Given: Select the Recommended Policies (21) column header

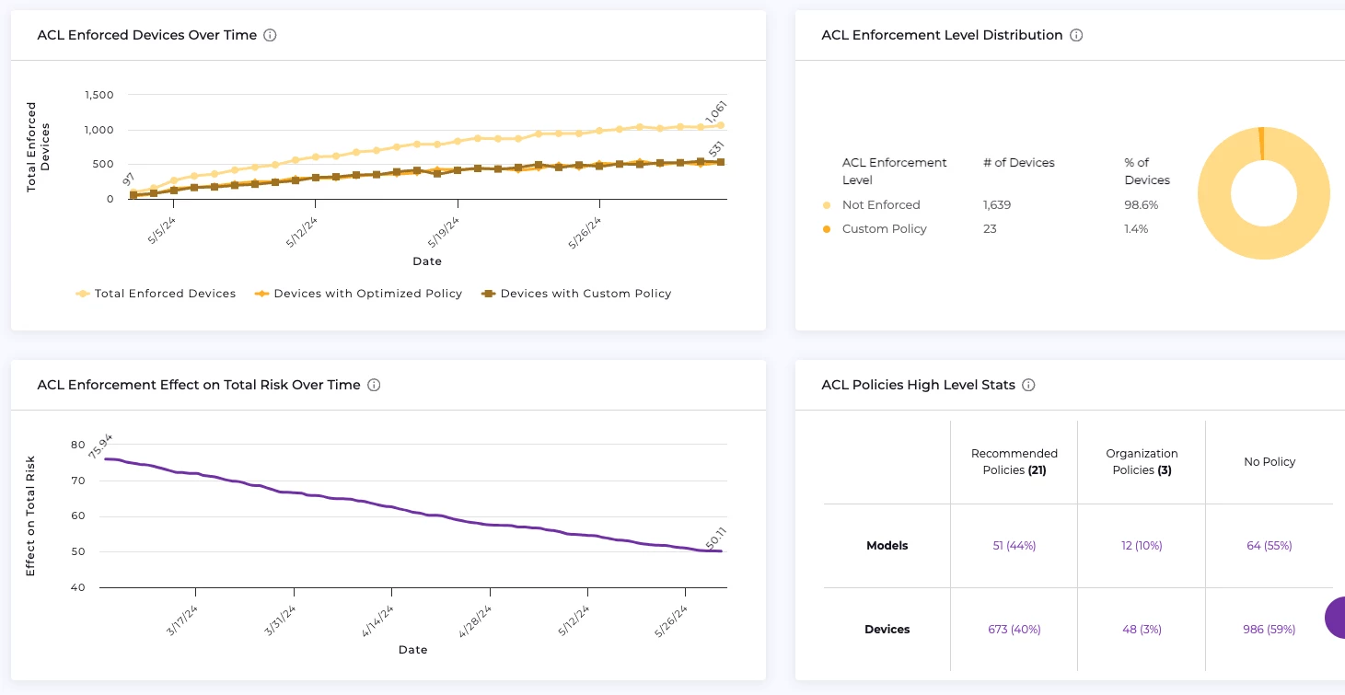Looking at the screenshot, I should point(1014,462).
